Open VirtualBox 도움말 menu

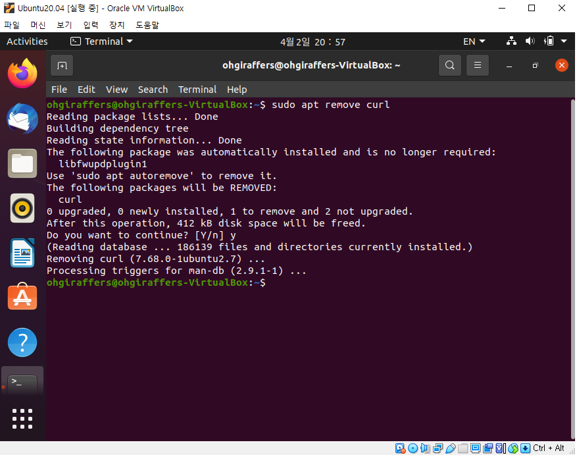click(x=147, y=24)
